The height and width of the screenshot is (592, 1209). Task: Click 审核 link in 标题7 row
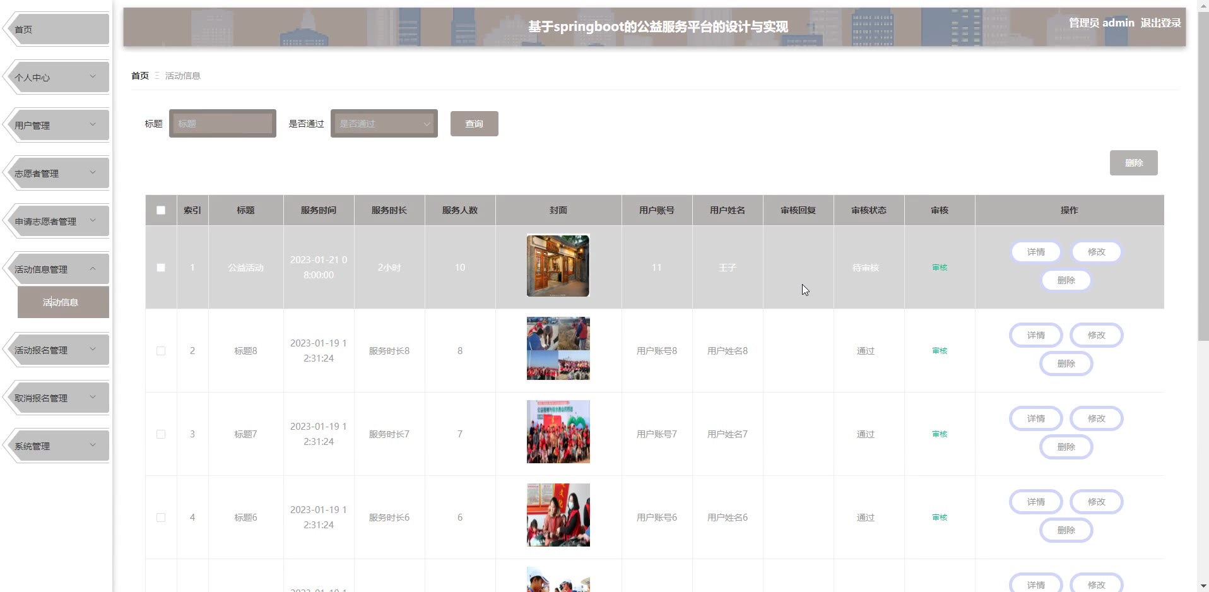click(940, 434)
